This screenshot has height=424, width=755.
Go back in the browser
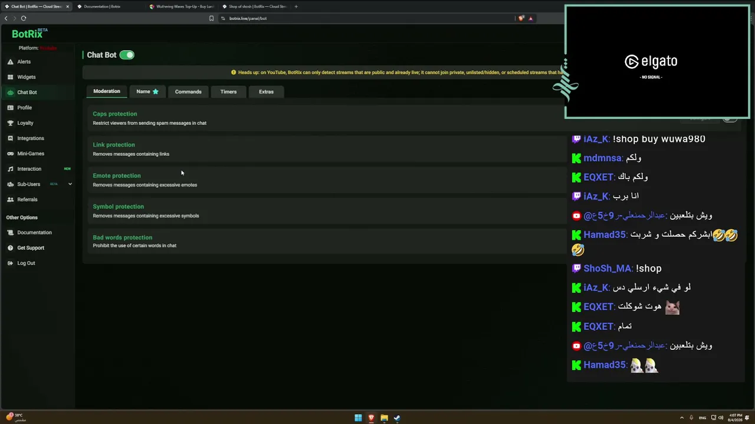tap(6, 18)
